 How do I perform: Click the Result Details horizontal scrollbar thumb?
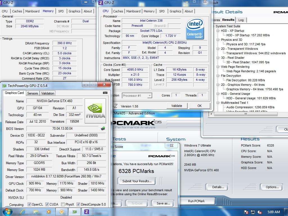click(246, 114)
